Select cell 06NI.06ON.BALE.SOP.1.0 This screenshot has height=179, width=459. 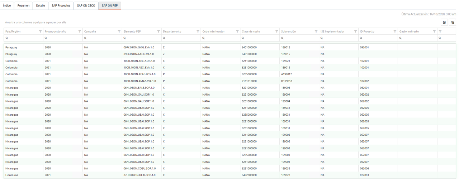pyautogui.click(x=142, y=88)
